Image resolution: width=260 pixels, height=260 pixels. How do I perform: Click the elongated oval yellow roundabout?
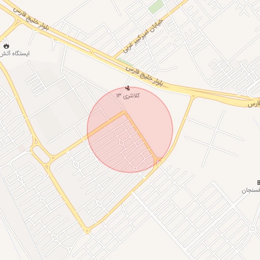41,154
